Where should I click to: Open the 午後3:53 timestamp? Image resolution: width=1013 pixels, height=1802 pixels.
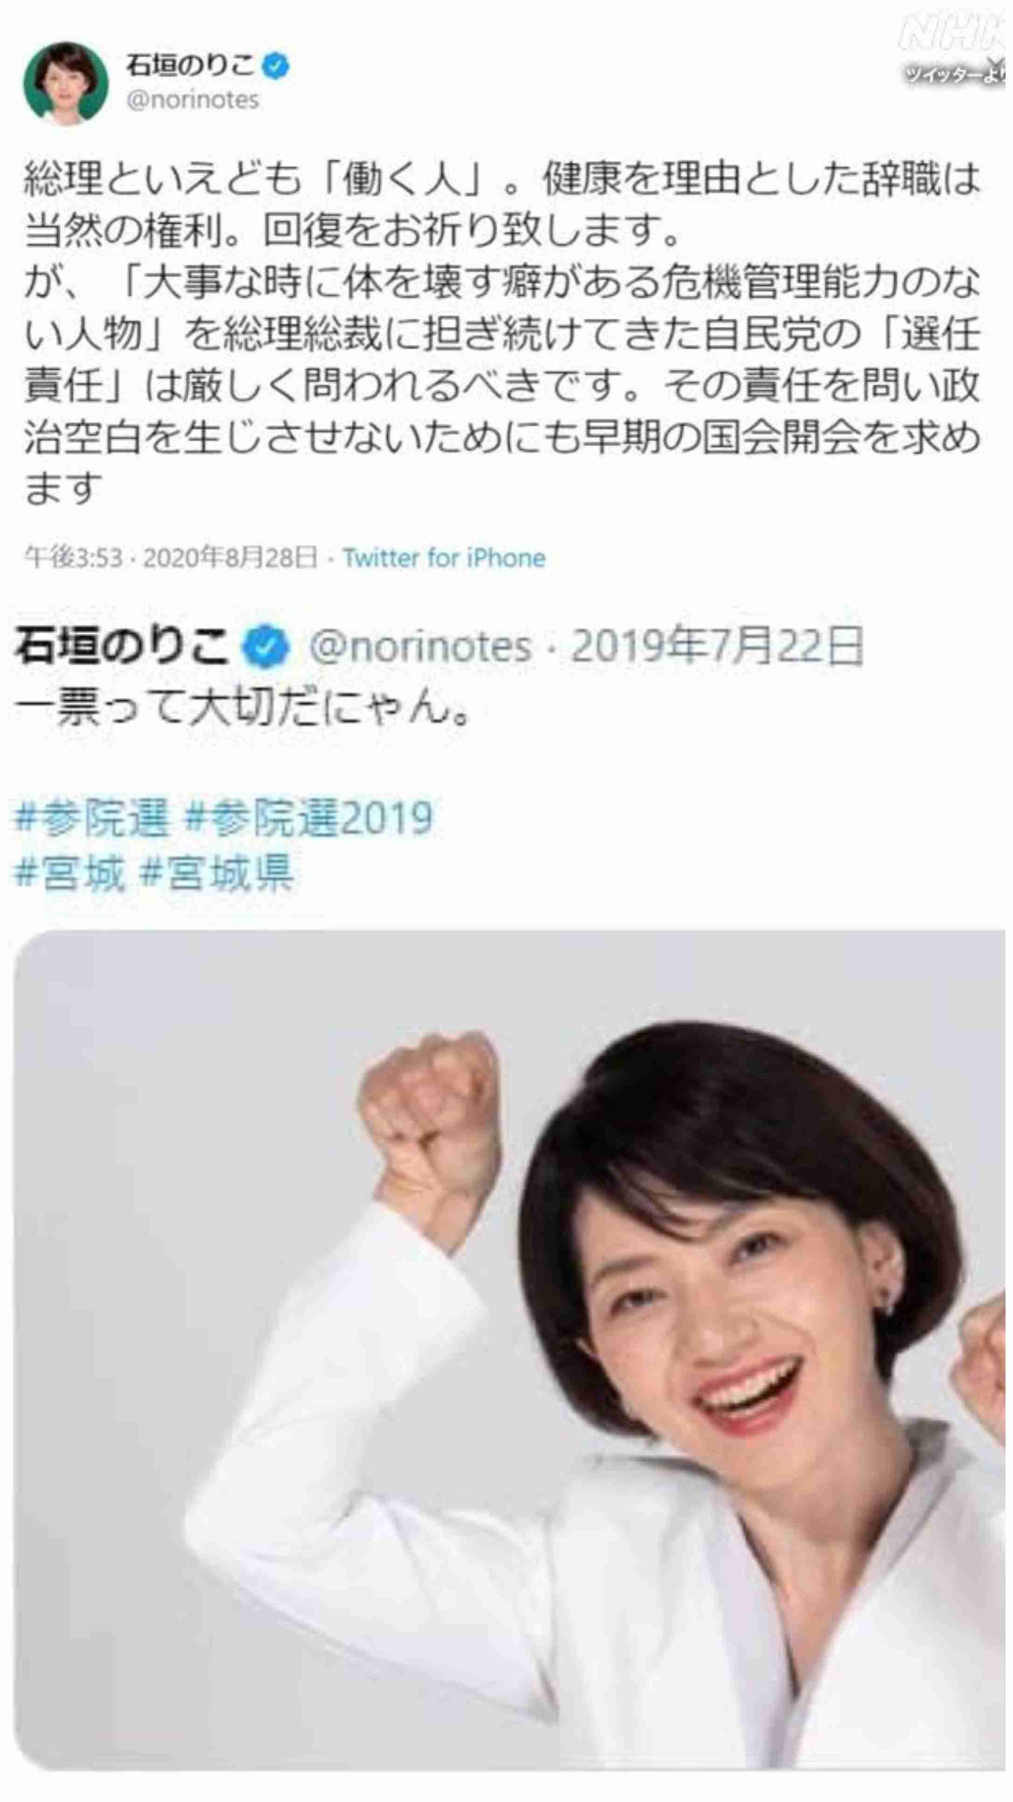[73, 558]
